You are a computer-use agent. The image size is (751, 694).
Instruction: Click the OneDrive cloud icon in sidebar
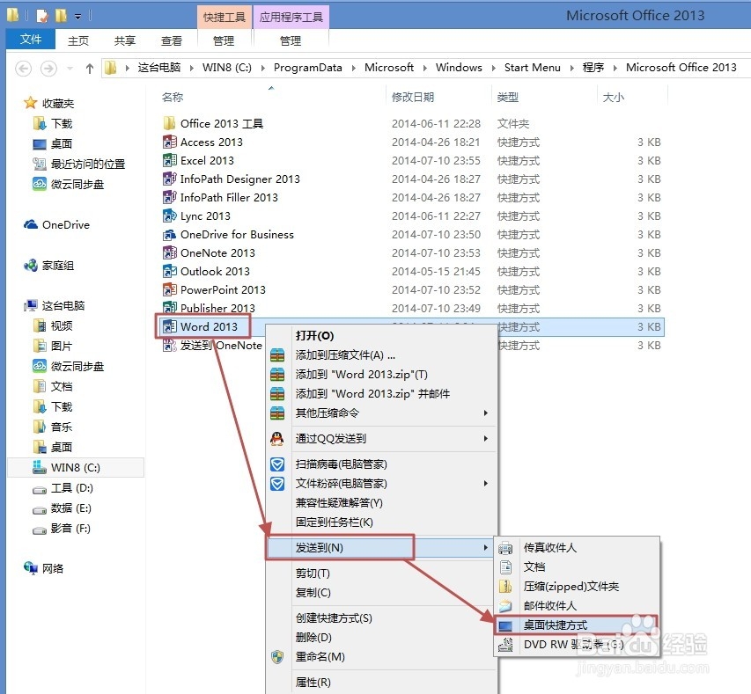[x=31, y=224]
